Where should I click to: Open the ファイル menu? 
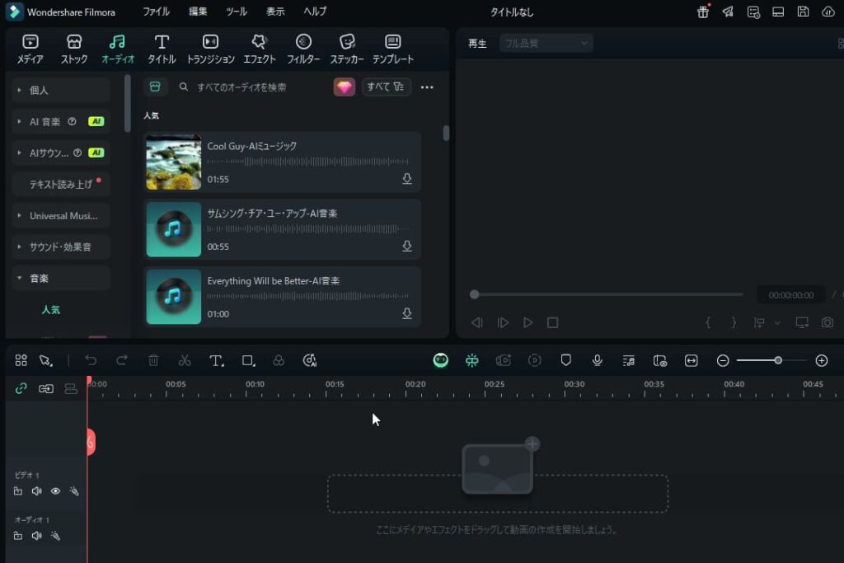pyautogui.click(x=156, y=12)
